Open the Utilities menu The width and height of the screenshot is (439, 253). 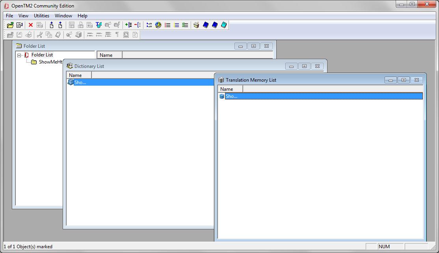[x=41, y=16]
